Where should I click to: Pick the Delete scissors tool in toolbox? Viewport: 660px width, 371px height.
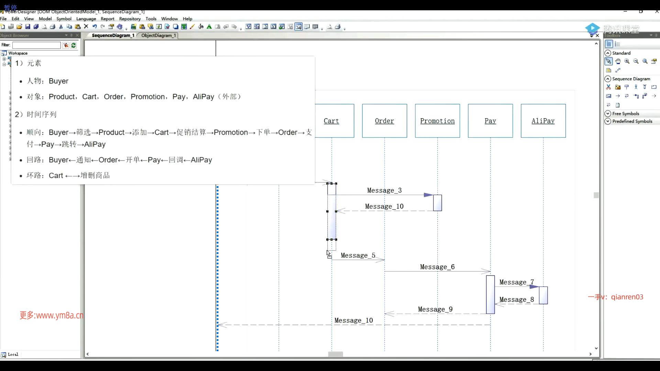click(x=608, y=87)
